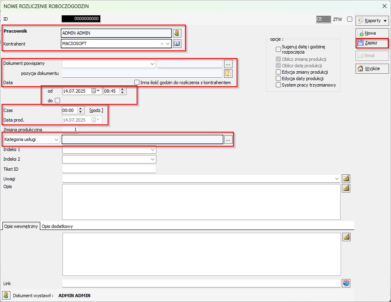The width and height of the screenshot is (391, 302).
Task: Open the Raporty menu button
Action: point(372,21)
